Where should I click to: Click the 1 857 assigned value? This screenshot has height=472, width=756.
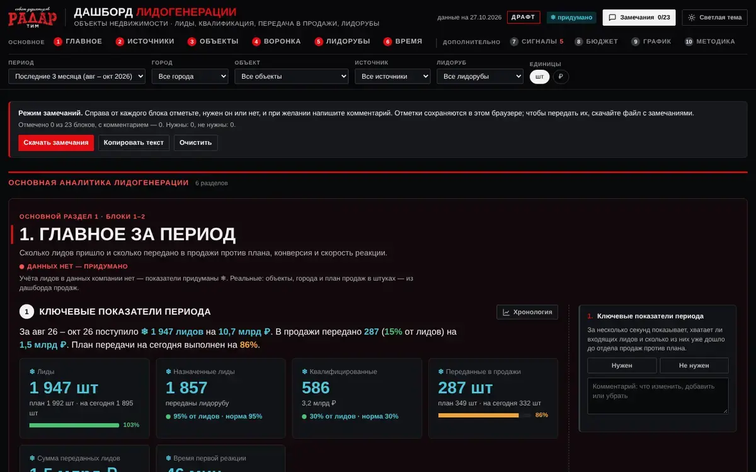[186, 388]
